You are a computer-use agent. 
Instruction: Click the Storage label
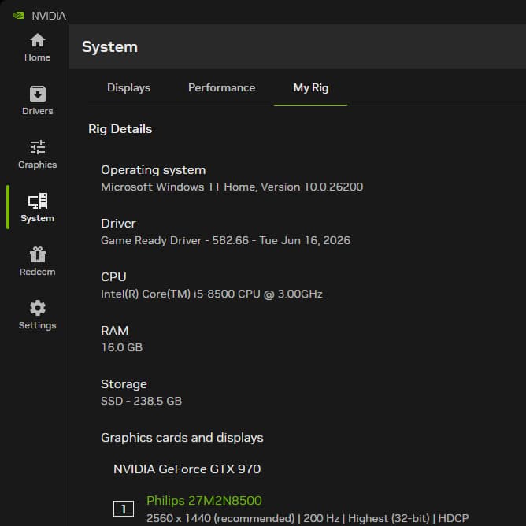point(124,384)
